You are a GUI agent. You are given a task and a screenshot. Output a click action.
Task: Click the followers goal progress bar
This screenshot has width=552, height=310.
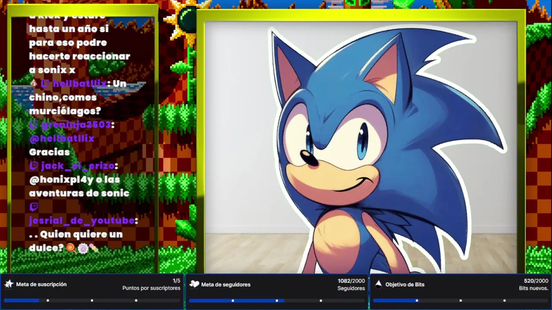(276, 300)
